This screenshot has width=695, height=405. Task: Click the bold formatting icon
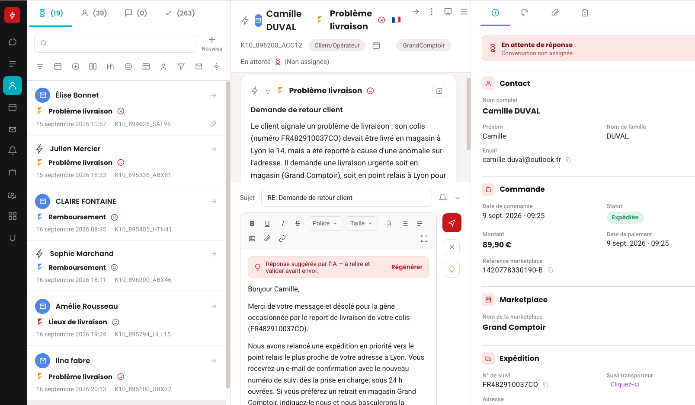point(252,223)
